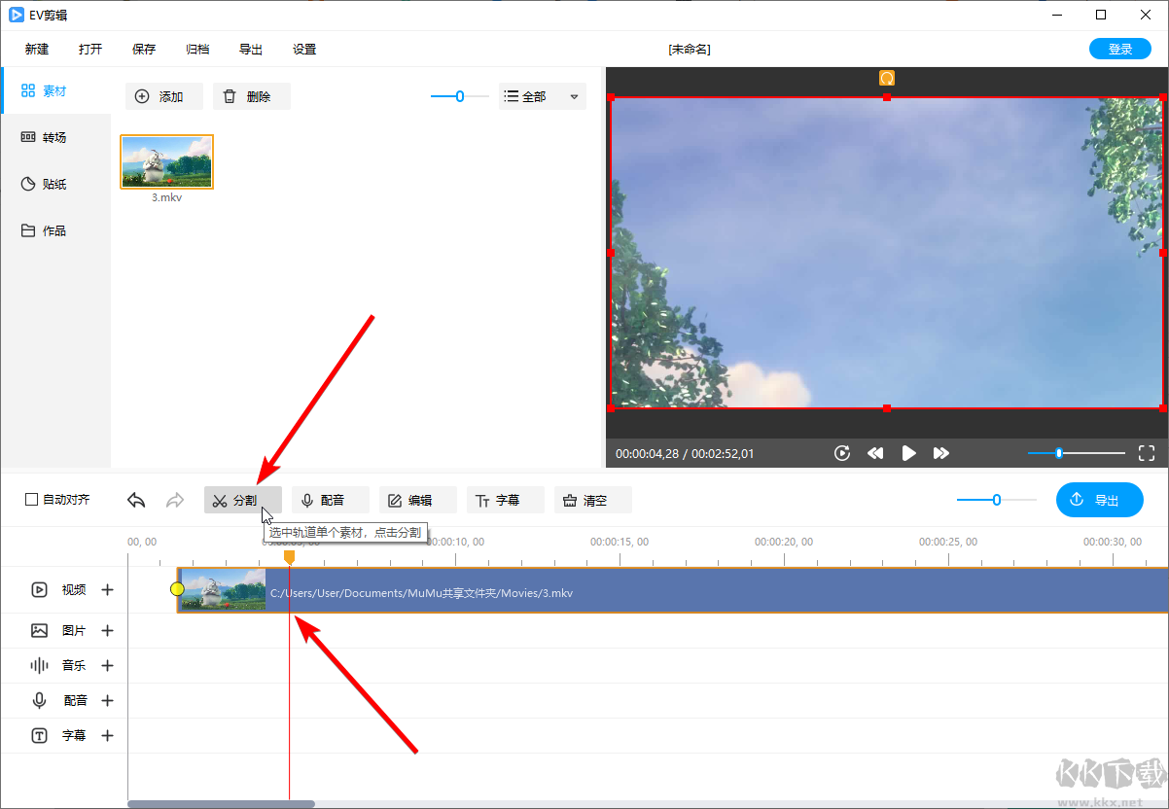Enter fullscreen preview mode
The height and width of the screenshot is (809, 1169).
pyautogui.click(x=1146, y=452)
